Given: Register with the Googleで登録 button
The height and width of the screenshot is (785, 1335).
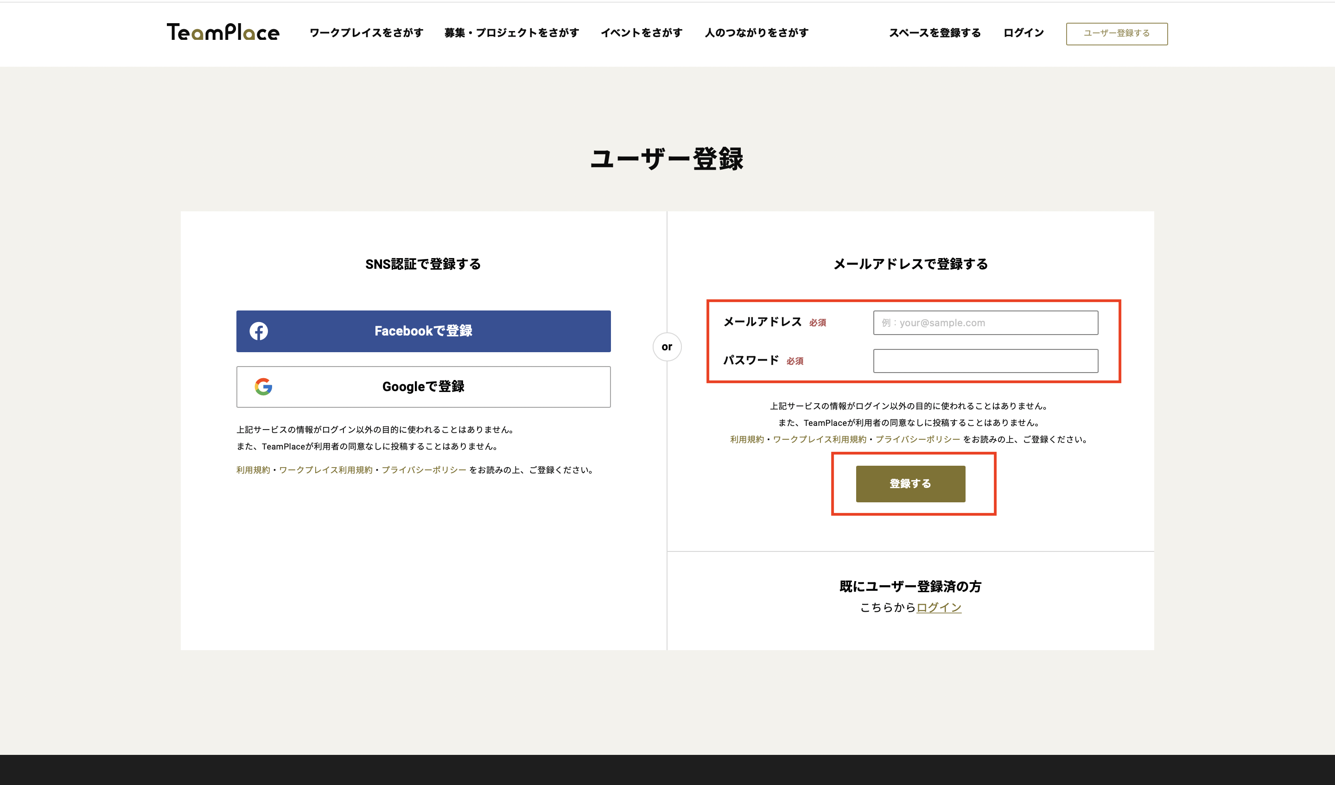Looking at the screenshot, I should click(x=423, y=386).
